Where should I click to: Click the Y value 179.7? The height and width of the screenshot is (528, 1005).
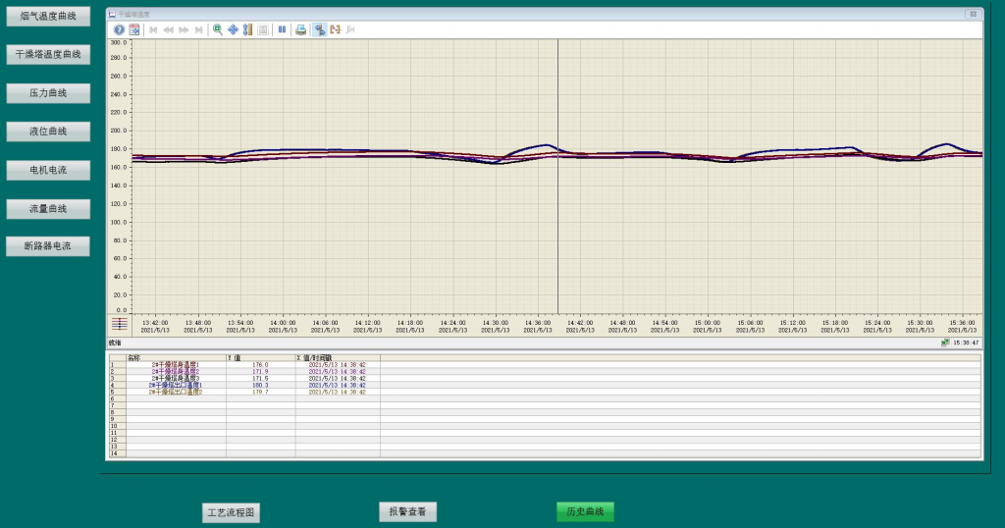coord(260,392)
